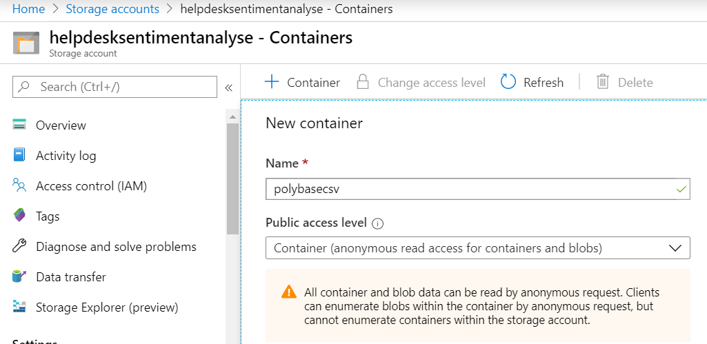This screenshot has height=344, width=707.
Task: Click the Data transfer bucket icon
Action: (x=19, y=276)
